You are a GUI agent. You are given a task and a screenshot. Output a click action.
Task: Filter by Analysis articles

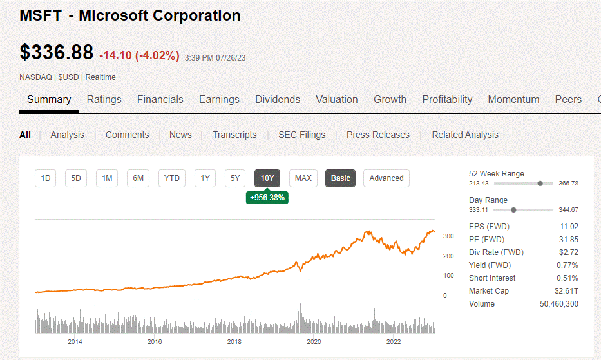pyautogui.click(x=67, y=135)
